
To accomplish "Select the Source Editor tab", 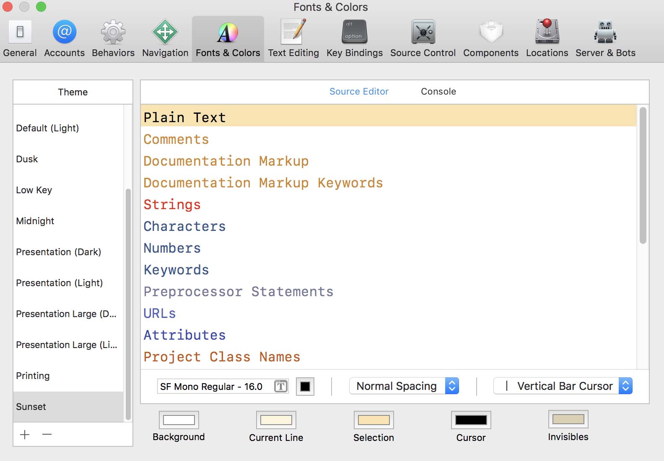I will (359, 92).
